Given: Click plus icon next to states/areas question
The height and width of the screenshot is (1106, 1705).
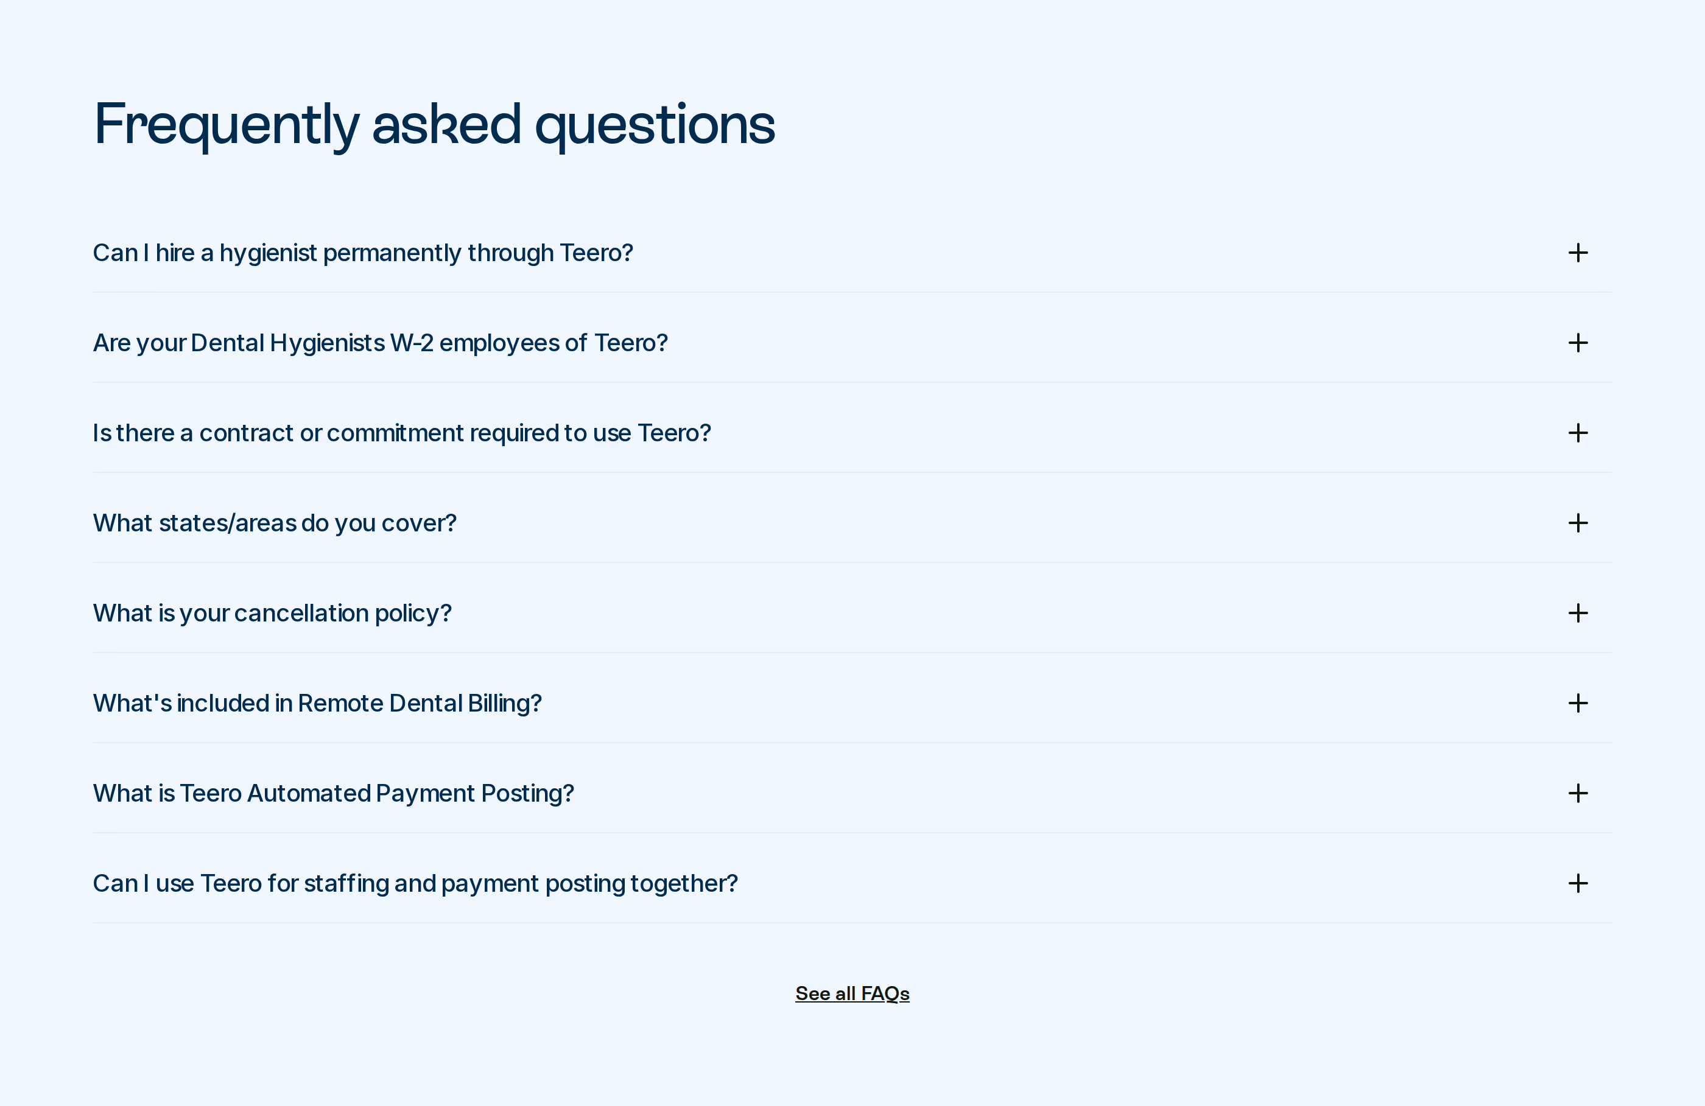Looking at the screenshot, I should pyautogui.click(x=1578, y=523).
